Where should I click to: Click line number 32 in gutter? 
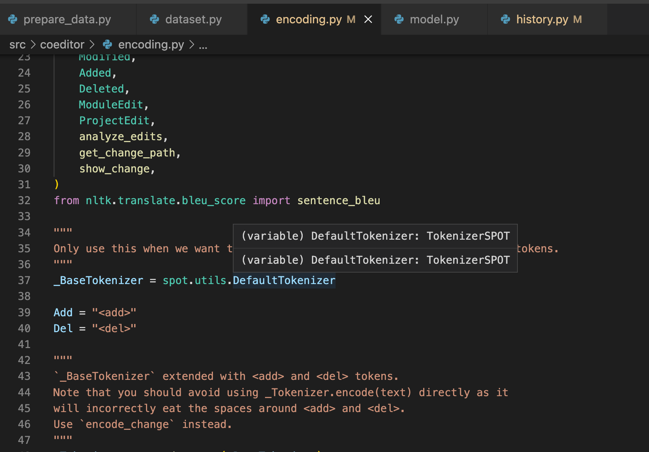coord(24,200)
